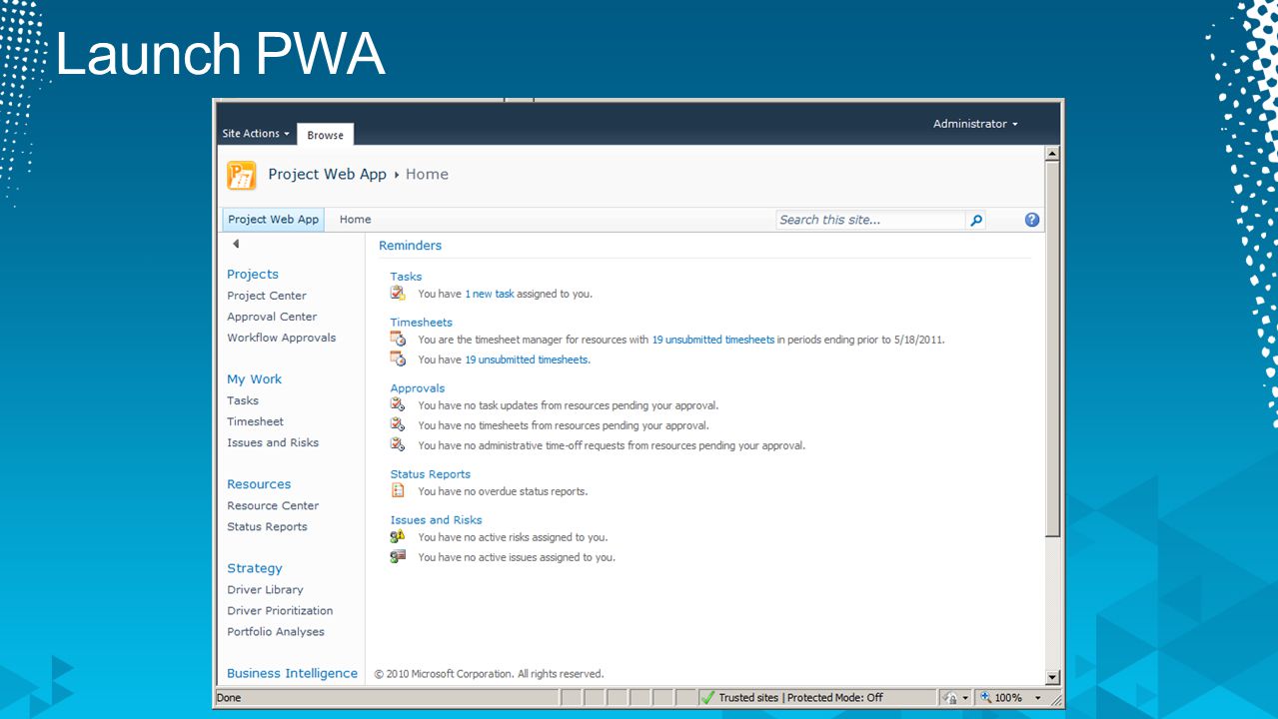Viewport: 1278px width, 719px height.
Task: Follow the '1 new task' link
Action: pos(490,294)
